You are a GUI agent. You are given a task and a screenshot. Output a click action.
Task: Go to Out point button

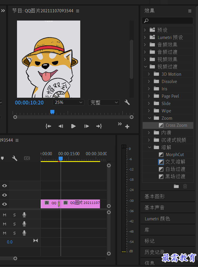click(99, 126)
